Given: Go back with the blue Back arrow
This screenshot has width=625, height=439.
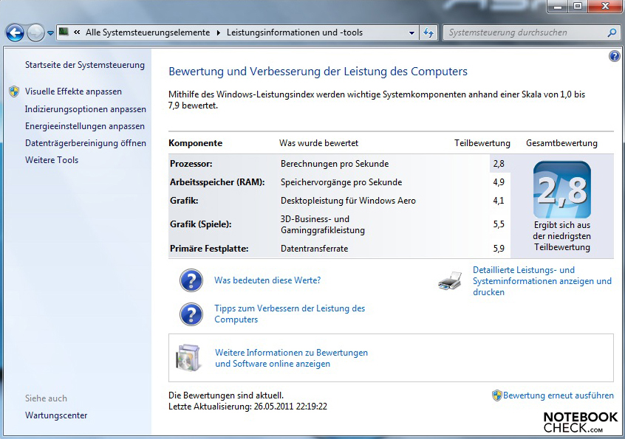Looking at the screenshot, I should click(15, 32).
